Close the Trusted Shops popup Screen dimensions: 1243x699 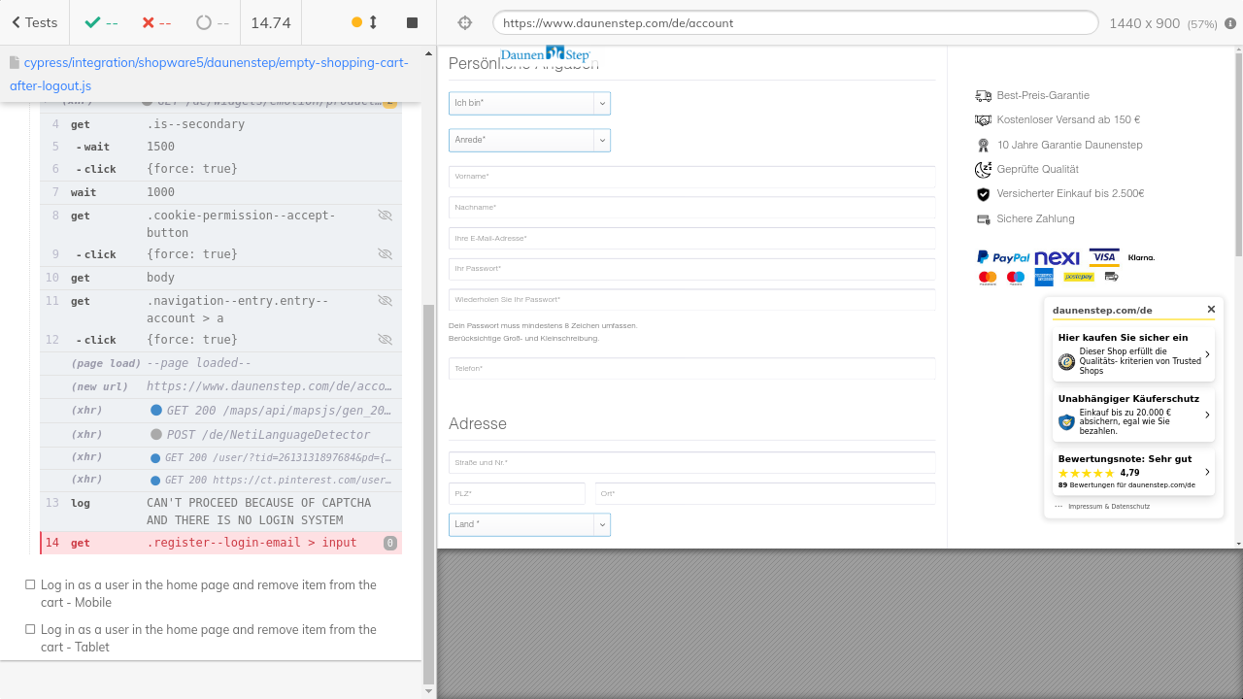coord(1211,310)
